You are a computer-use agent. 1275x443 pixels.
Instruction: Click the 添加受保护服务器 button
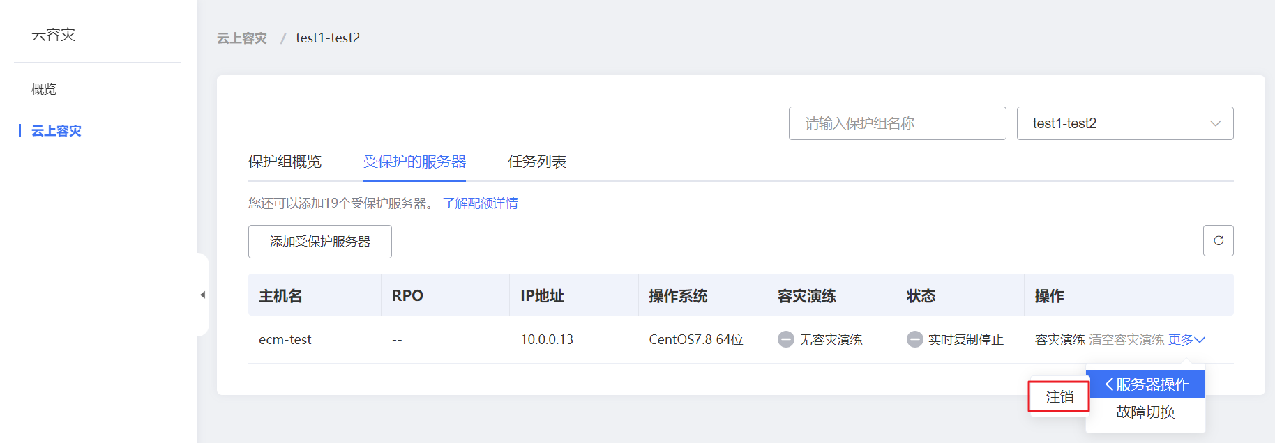coord(319,242)
